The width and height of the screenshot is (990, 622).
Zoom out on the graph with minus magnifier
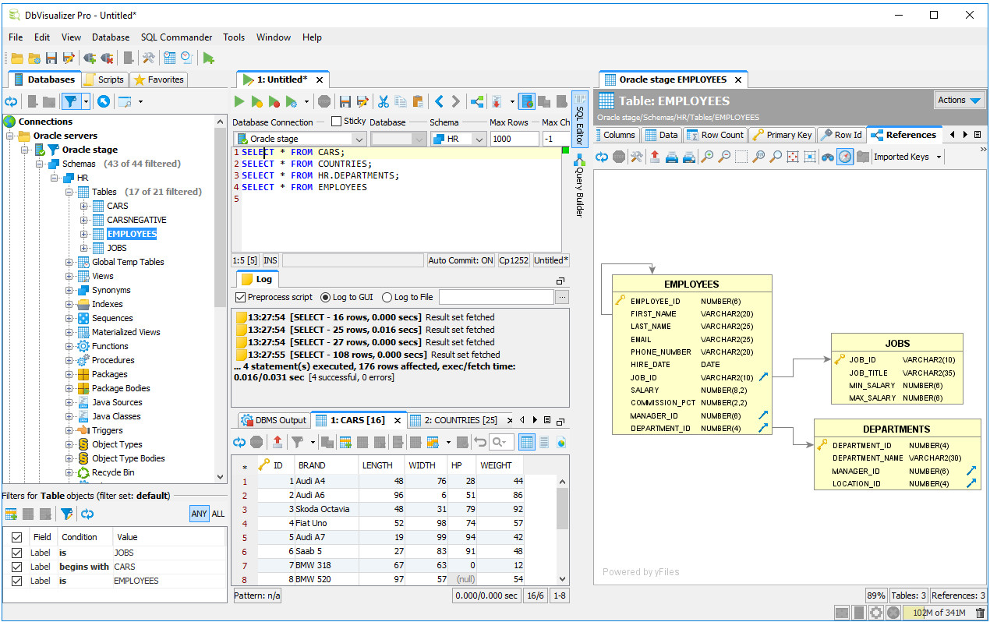(x=724, y=157)
